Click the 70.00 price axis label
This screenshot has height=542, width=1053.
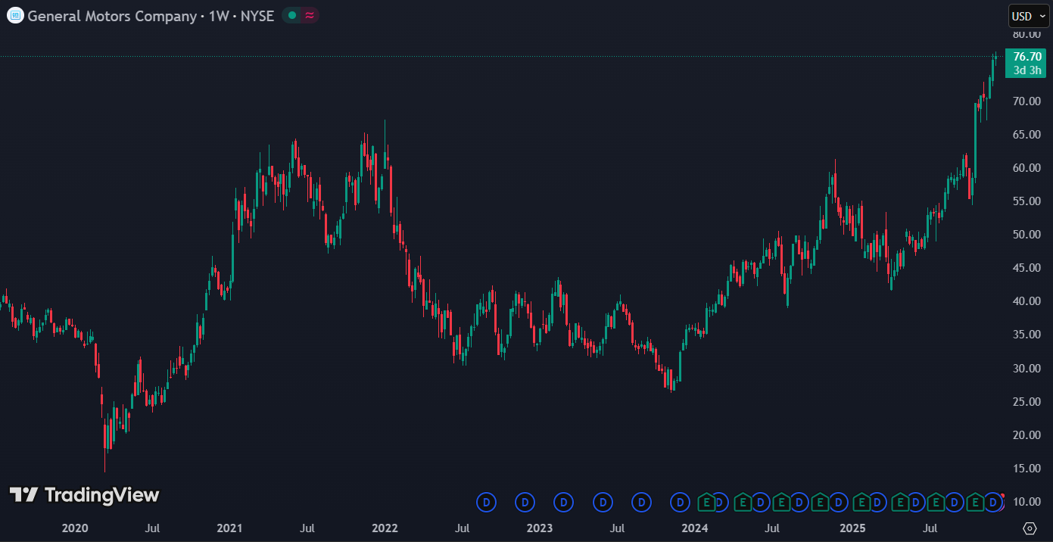[1027, 101]
